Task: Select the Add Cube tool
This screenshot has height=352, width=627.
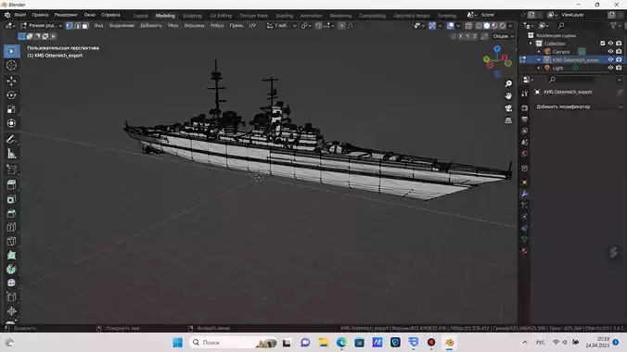Action: 11,170
